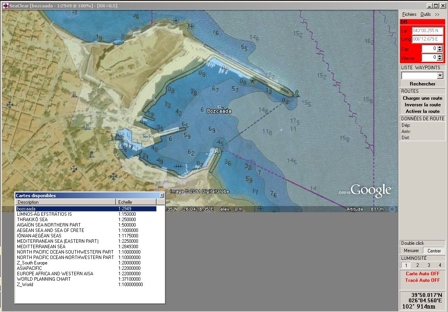Click the Google logo on the map
The height and width of the screenshot is (312, 448).
click(371, 190)
